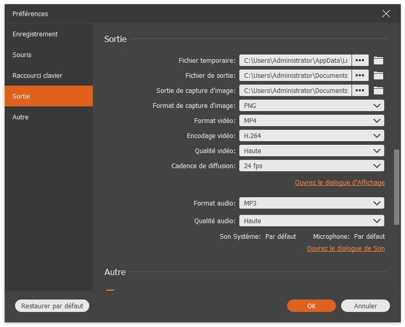Open the image capture output folder icon
Screen dimensions: 405x327
379,91
